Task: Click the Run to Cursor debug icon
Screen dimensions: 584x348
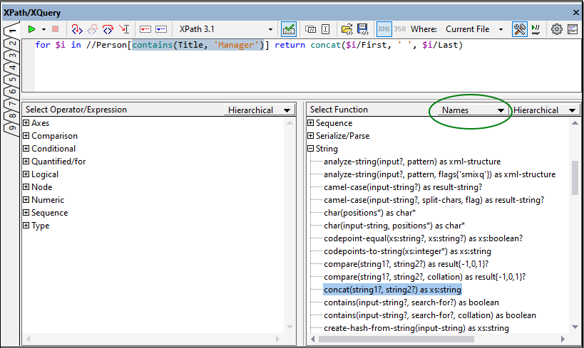Action: [x=124, y=29]
